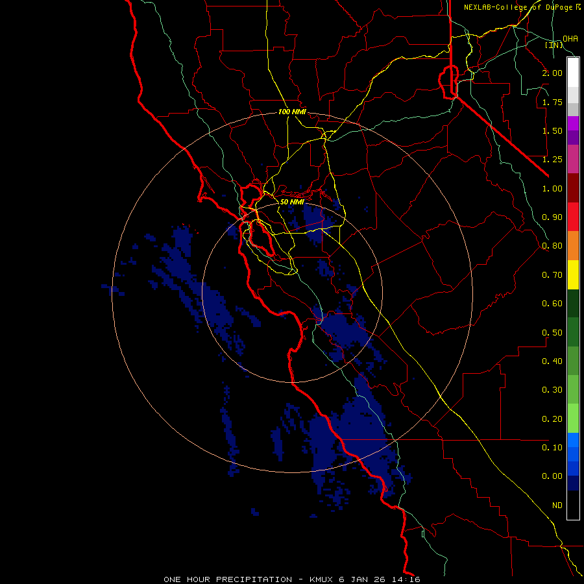Viewport: 584px width, 584px height.
Task: Click the pink swatch near 1.25
Action: pos(573,159)
